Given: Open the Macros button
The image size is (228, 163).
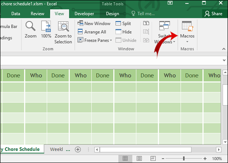Looking at the screenshot, I should tap(187, 32).
